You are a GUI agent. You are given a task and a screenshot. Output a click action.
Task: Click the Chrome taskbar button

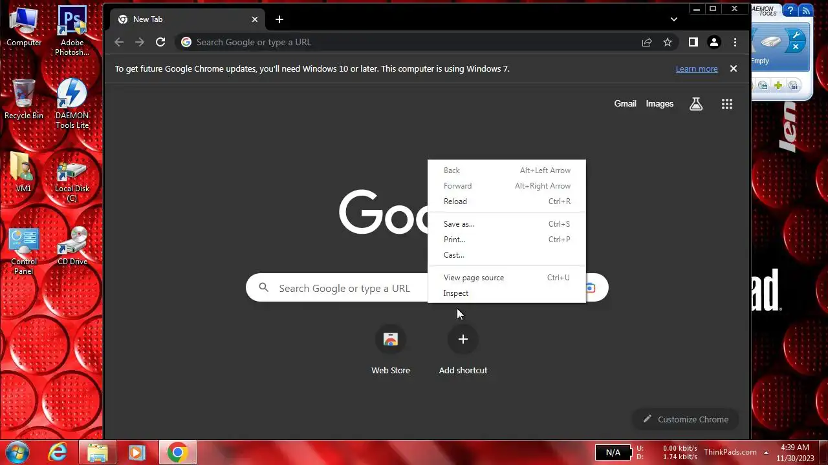tap(178, 453)
